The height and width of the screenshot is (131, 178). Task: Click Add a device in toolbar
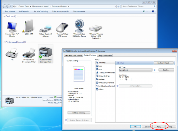point(10,11)
